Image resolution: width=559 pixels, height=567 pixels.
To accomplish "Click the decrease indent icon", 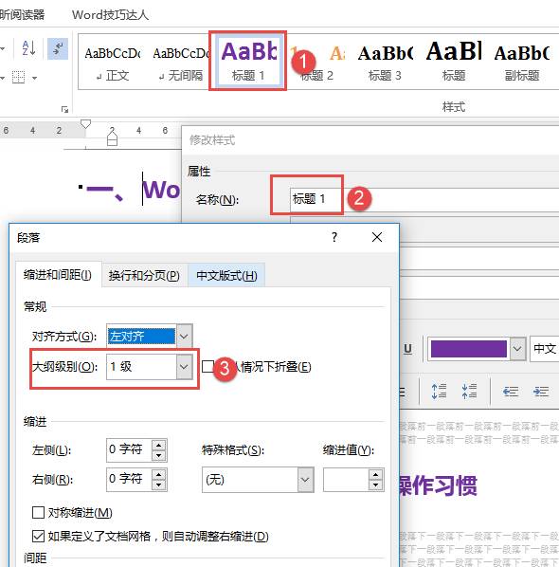I will point(511,392).
